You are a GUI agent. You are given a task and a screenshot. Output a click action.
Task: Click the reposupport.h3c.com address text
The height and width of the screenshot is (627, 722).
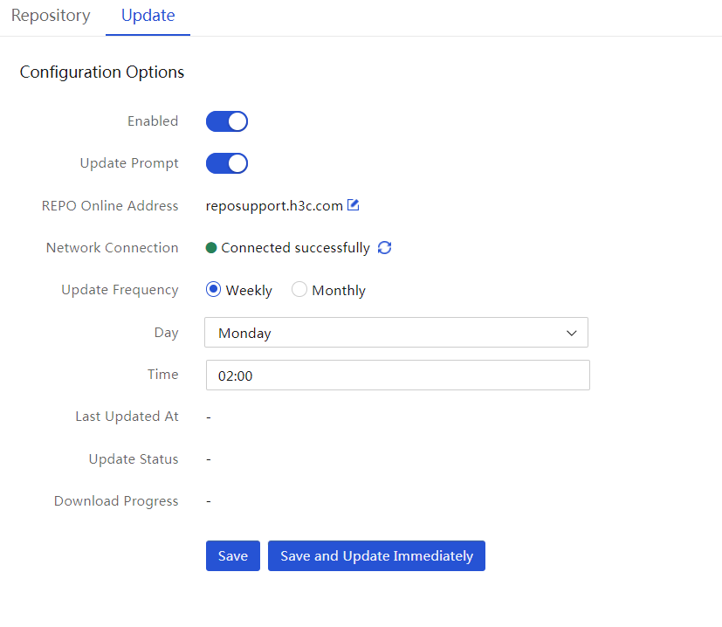tap(274, 206)
